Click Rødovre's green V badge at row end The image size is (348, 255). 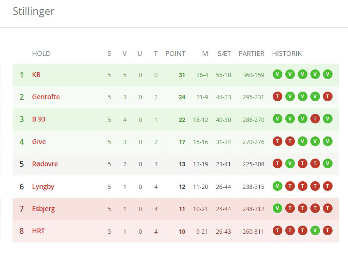coord(328,163)
